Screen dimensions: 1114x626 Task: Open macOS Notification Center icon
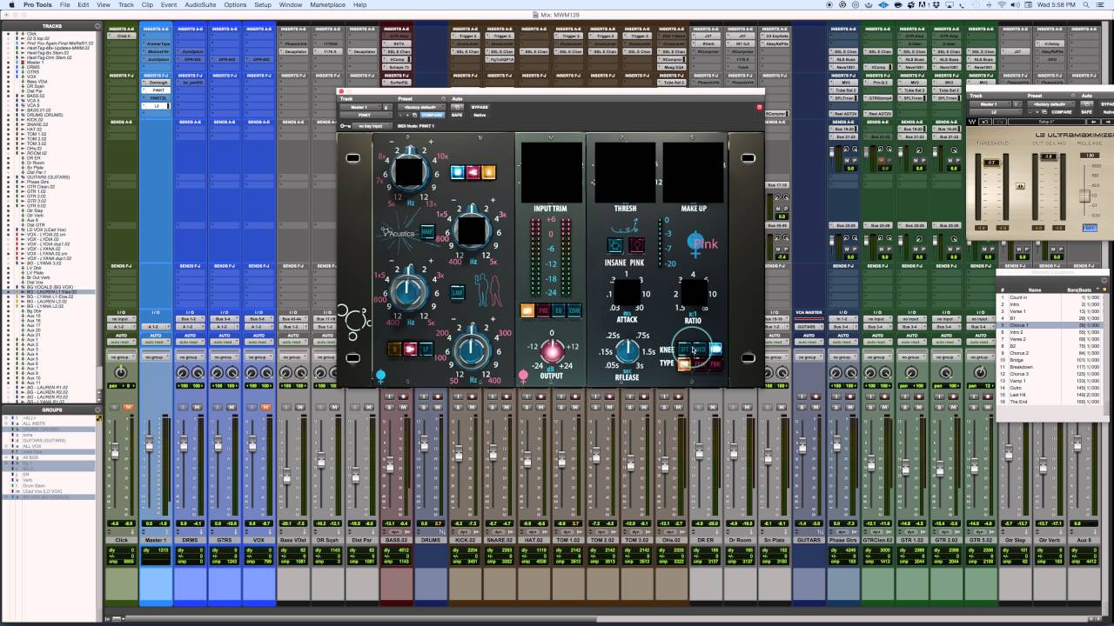tap(1102, 5)
